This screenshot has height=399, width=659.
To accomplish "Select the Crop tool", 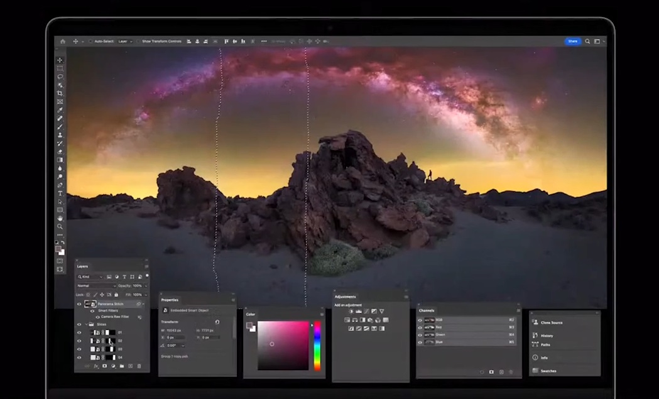I will [60, 94].
